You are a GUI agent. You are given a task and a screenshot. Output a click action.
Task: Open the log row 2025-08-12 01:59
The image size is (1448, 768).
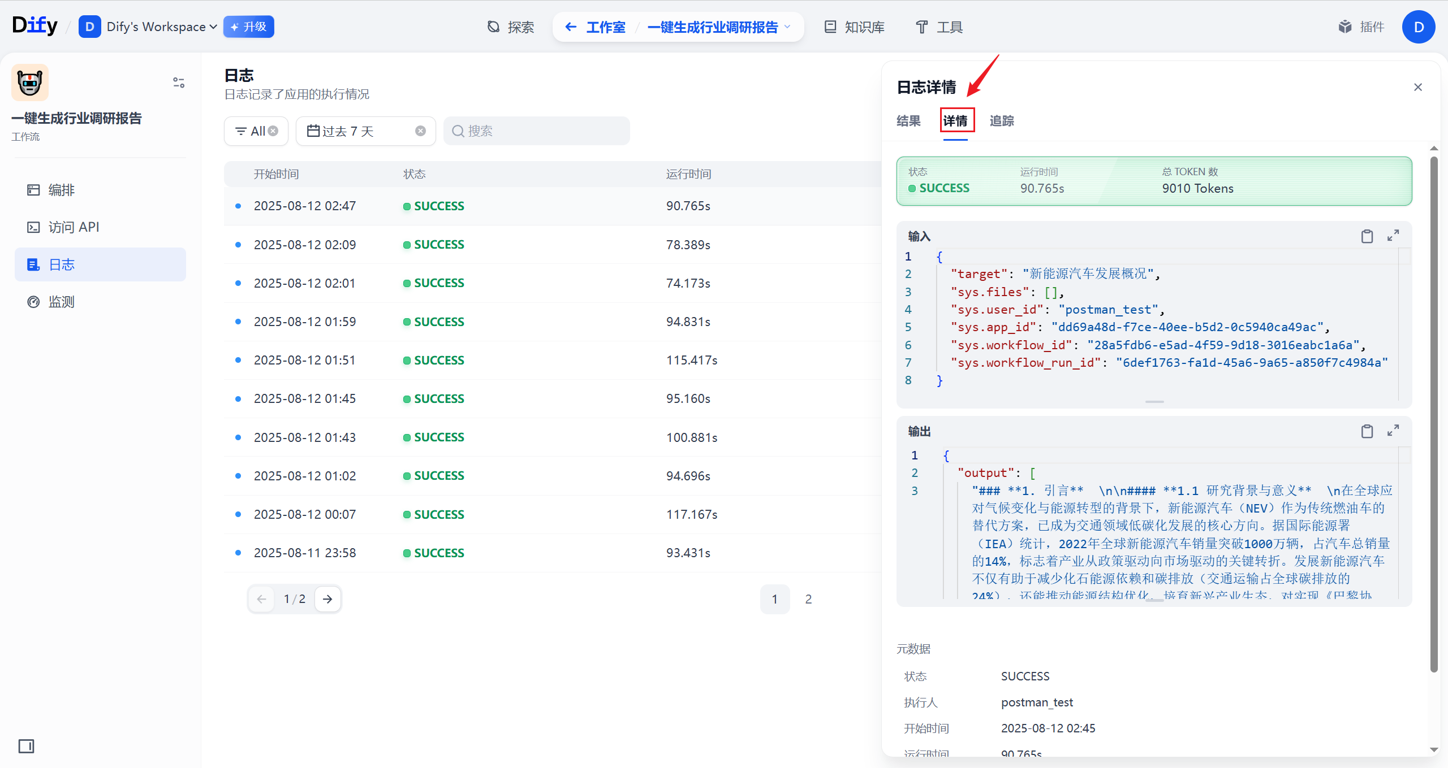(552, 322)
